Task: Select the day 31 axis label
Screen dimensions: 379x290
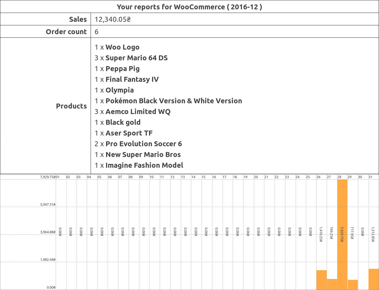Action: [x=371, y=177]
